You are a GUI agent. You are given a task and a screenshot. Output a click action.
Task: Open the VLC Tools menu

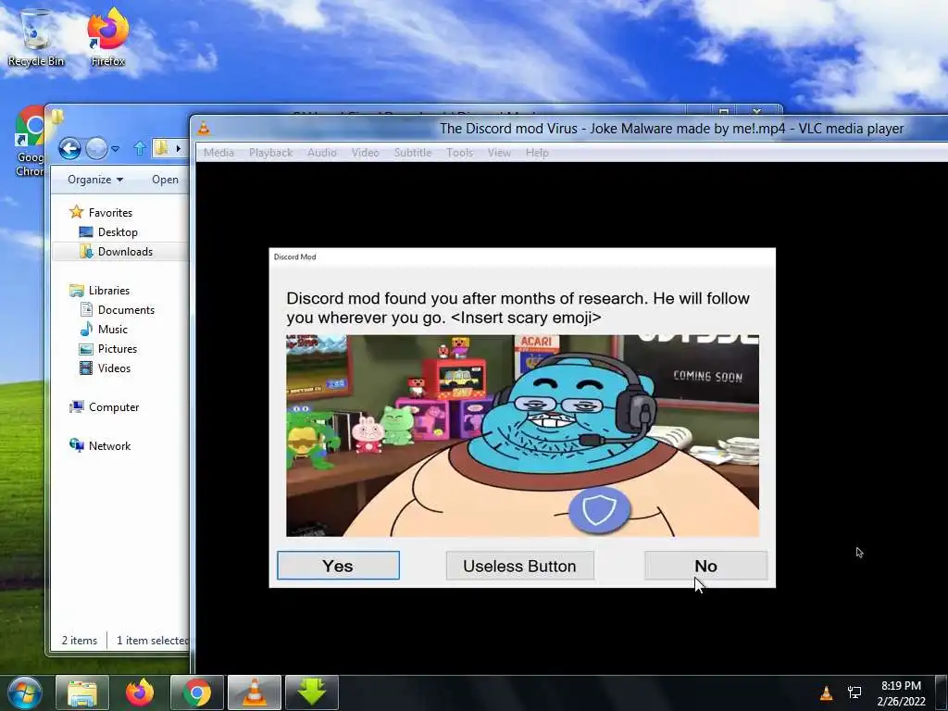(x=459, y=153)
